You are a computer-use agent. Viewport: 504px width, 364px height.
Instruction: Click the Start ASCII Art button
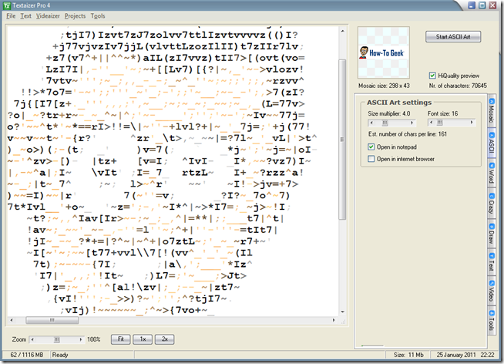pyautogui.click(x=452, y=35)
